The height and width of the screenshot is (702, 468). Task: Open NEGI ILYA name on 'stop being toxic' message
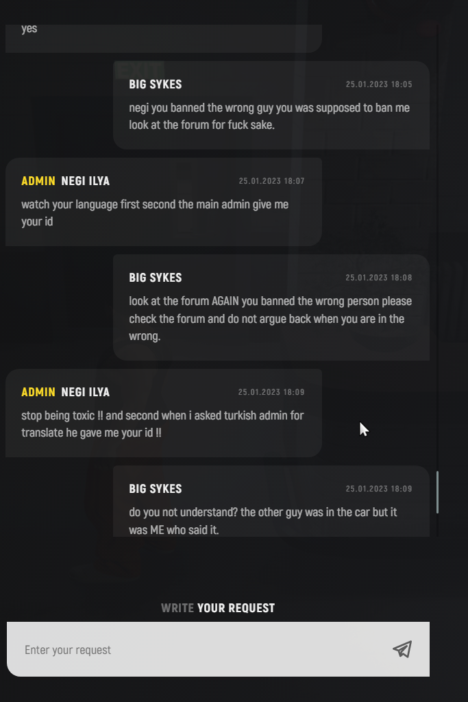[x=85, y=392]
